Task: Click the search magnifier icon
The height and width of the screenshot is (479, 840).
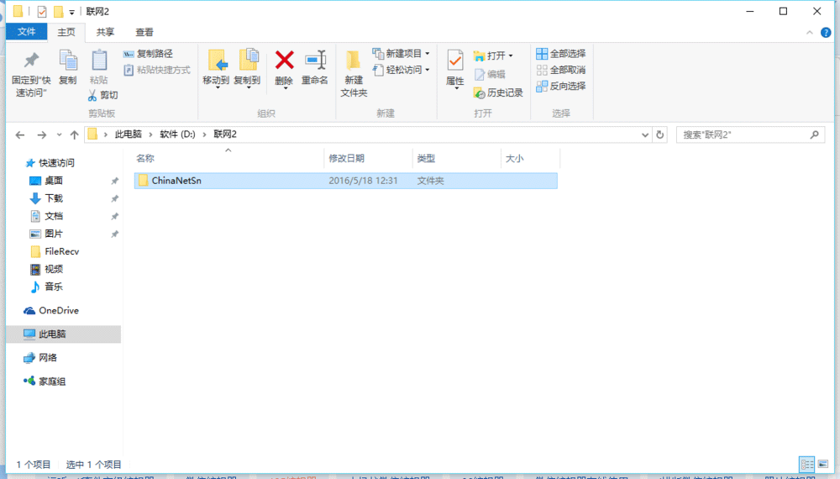Action: tap(814, 135)
